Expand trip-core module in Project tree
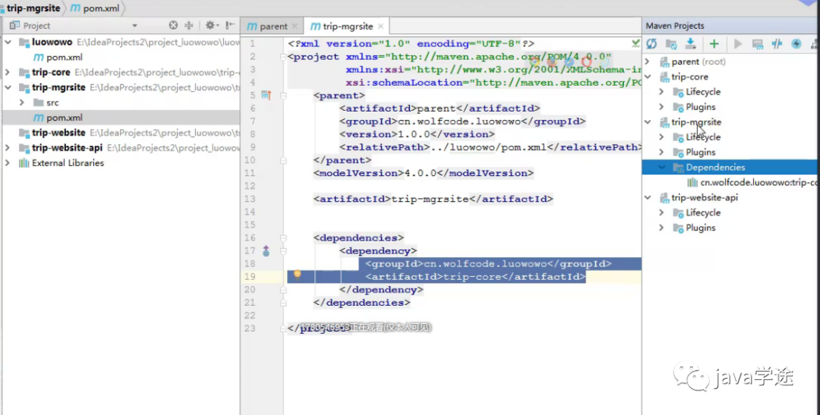The height and width of the screenshot is (415, 820). (x=8, y=72)
